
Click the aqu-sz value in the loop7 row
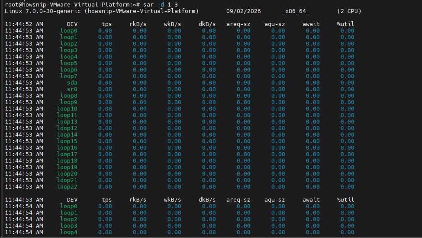[x=278, y=76]
